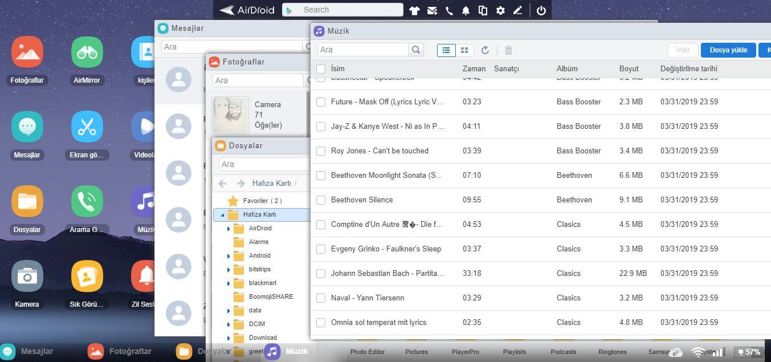This screenshot has height=362, width=771.
Task: Check the Future - Mask Off song checkbox
Action: click(321, 102)
